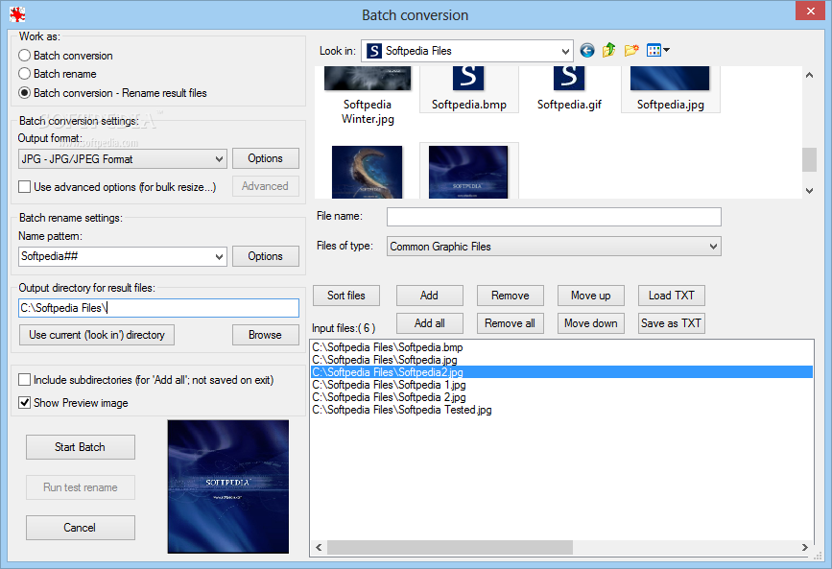The height and width of the screenshot is (569, 832).
Task: Select Softpedia 2.jpg input file row
Action: [561, 397]
